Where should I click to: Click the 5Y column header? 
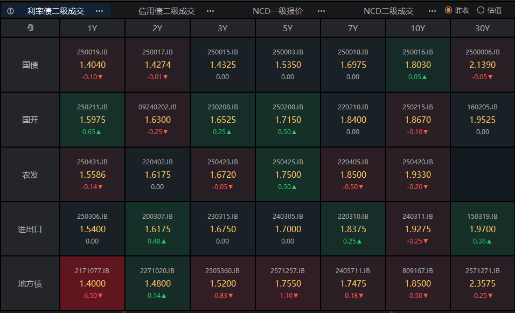(288, 28)
